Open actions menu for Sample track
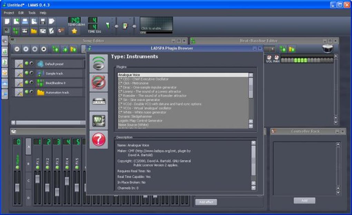Image resolution: width=352 pixels, height=215 pixels. (19, 73)
